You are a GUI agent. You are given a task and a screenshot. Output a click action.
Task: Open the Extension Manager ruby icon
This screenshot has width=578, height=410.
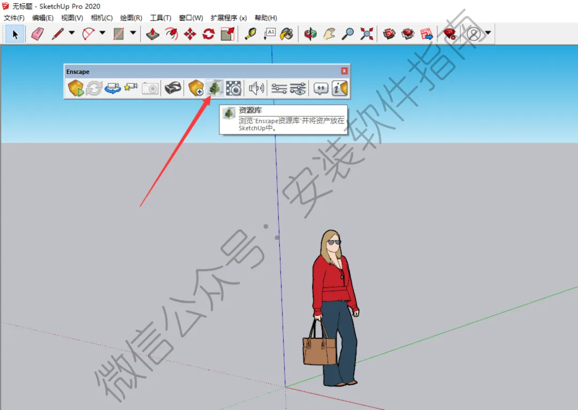point(450,34)
